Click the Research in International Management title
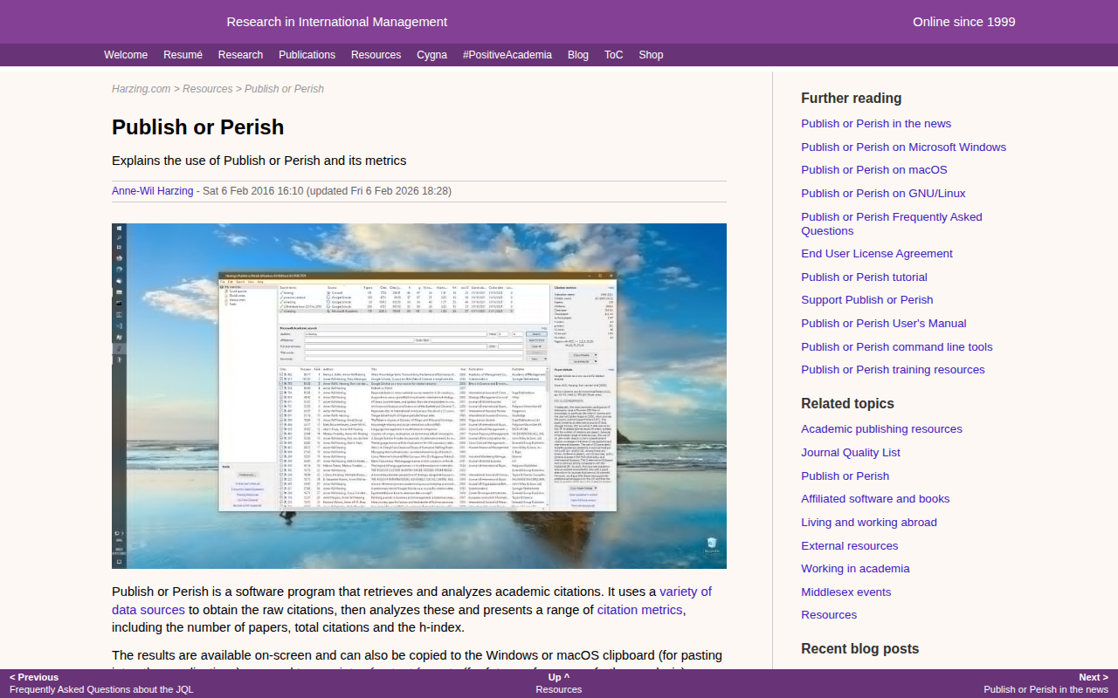The height and width of the screenshot is (698, 1118). (337, 22)
